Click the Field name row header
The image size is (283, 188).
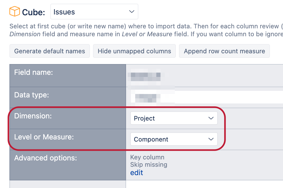[34, 72]
